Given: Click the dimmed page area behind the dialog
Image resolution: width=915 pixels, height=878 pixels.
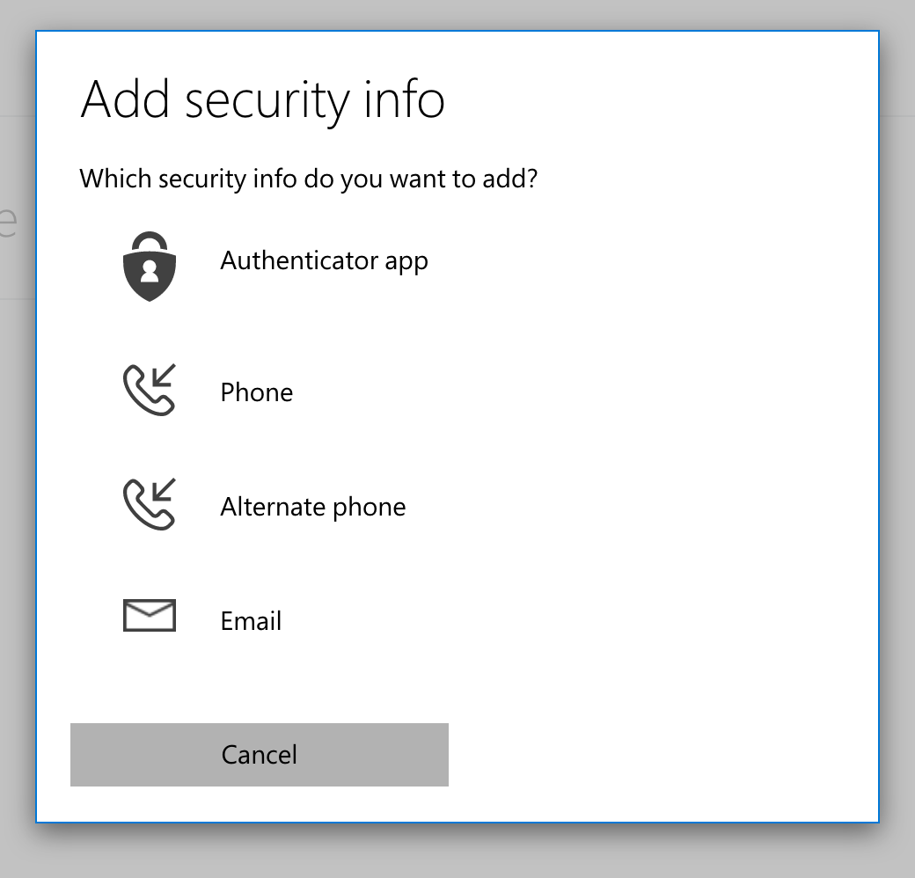Looking at the screenshot, I should [18, 440].
